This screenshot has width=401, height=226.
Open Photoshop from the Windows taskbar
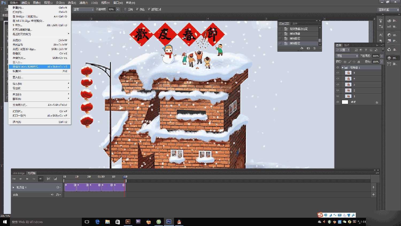(x=169, y=222)
